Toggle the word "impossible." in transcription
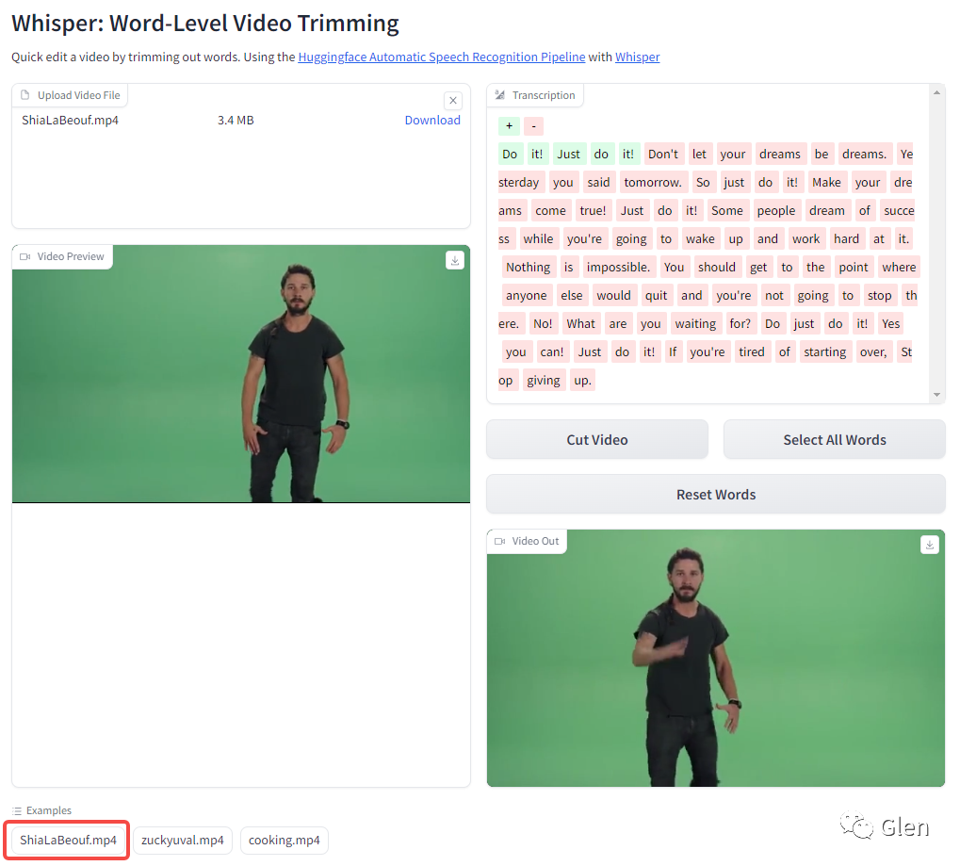This screenshot has width=960, height=866. click(x=618, y=267)
